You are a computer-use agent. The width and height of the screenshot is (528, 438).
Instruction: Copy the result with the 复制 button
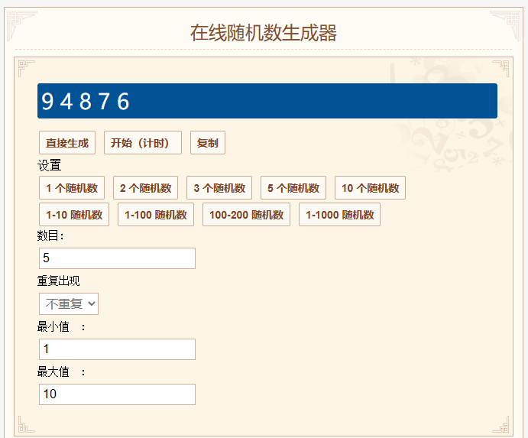pos(207,143)
